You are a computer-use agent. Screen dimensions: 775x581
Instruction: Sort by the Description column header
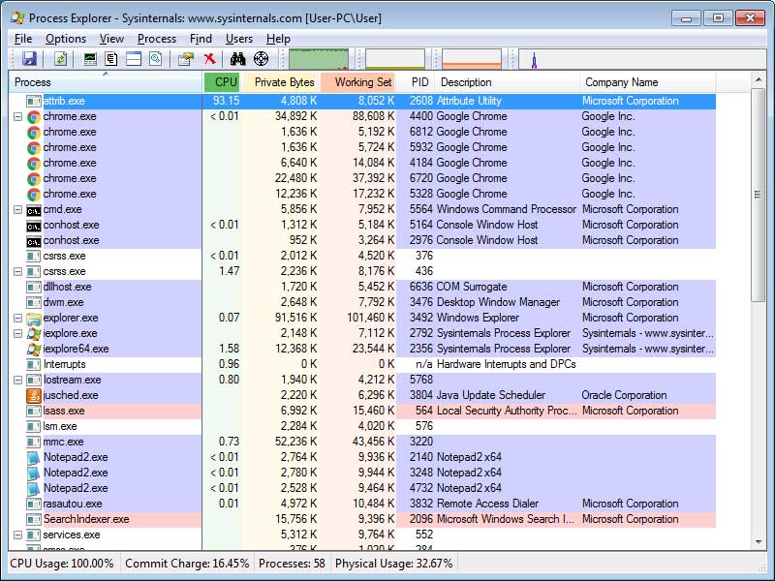coord(508,82)
